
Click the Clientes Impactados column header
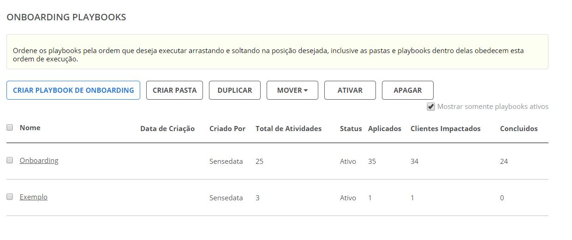(446, 129)
